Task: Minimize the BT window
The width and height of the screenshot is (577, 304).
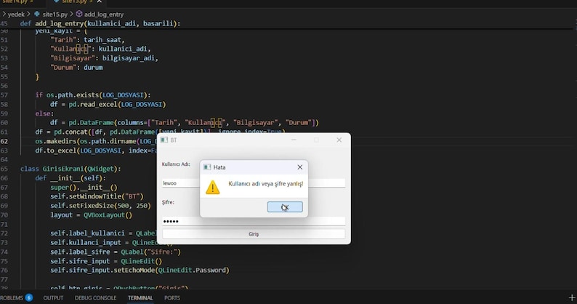Action: [x=294, y=140]
